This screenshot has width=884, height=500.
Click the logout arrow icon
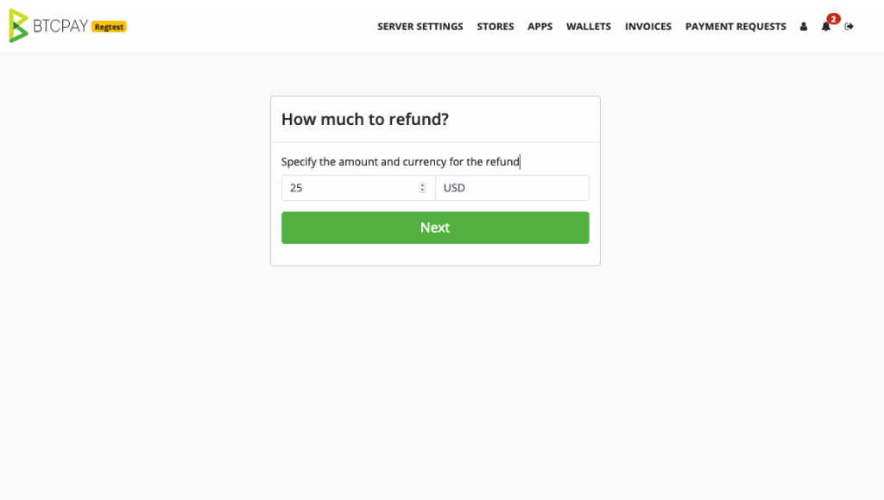849,27
